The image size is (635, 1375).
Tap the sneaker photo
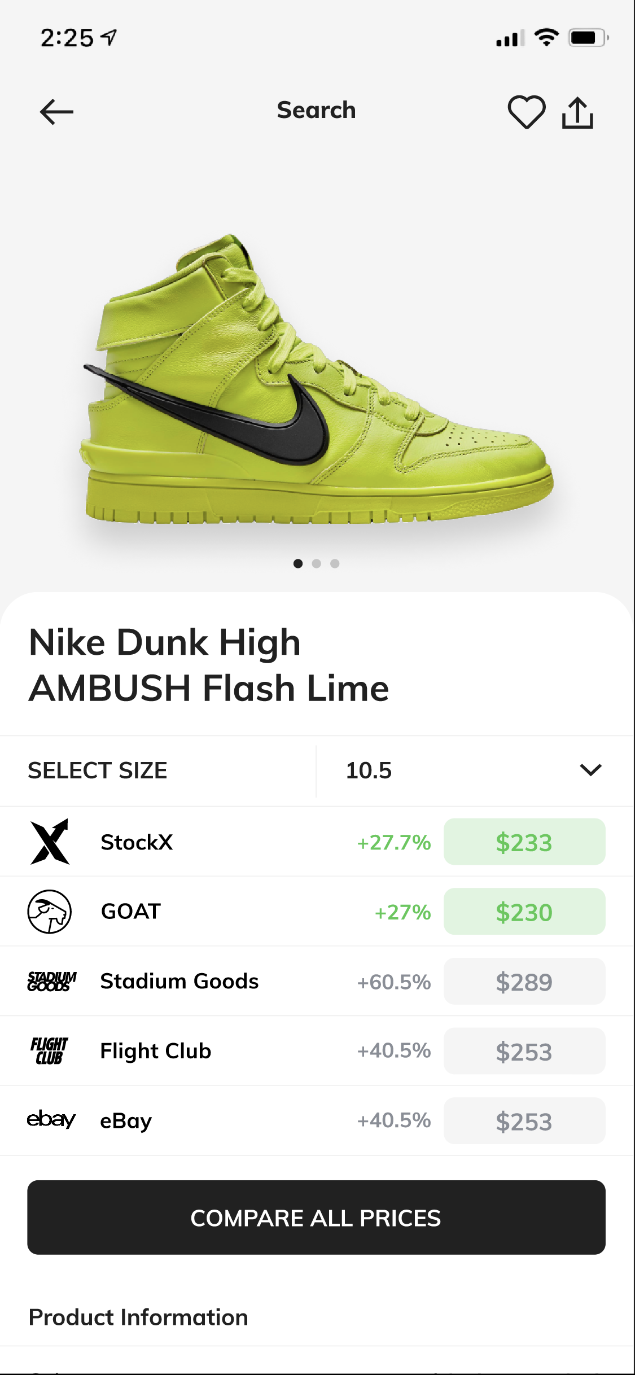click(316, 378)
